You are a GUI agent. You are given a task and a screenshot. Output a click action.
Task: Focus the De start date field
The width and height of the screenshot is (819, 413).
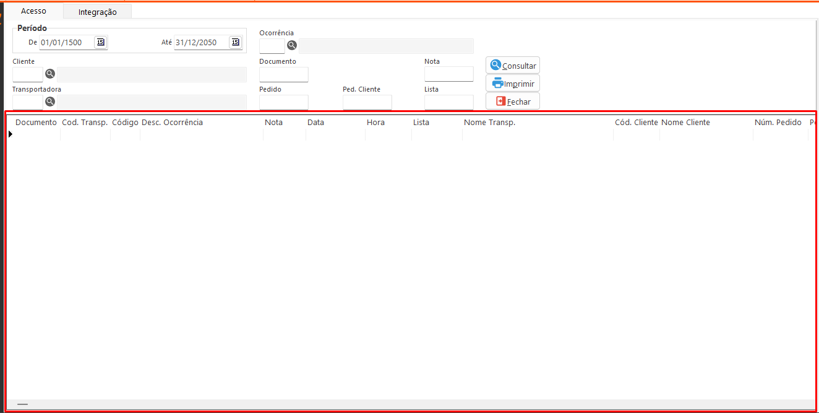(x=66, y=42)
